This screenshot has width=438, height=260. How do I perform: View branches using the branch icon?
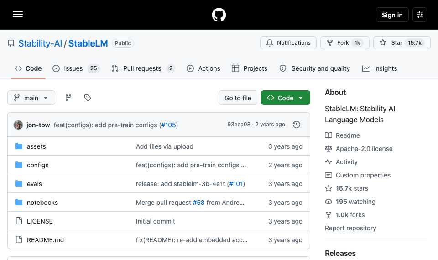(x=68, y=98)
